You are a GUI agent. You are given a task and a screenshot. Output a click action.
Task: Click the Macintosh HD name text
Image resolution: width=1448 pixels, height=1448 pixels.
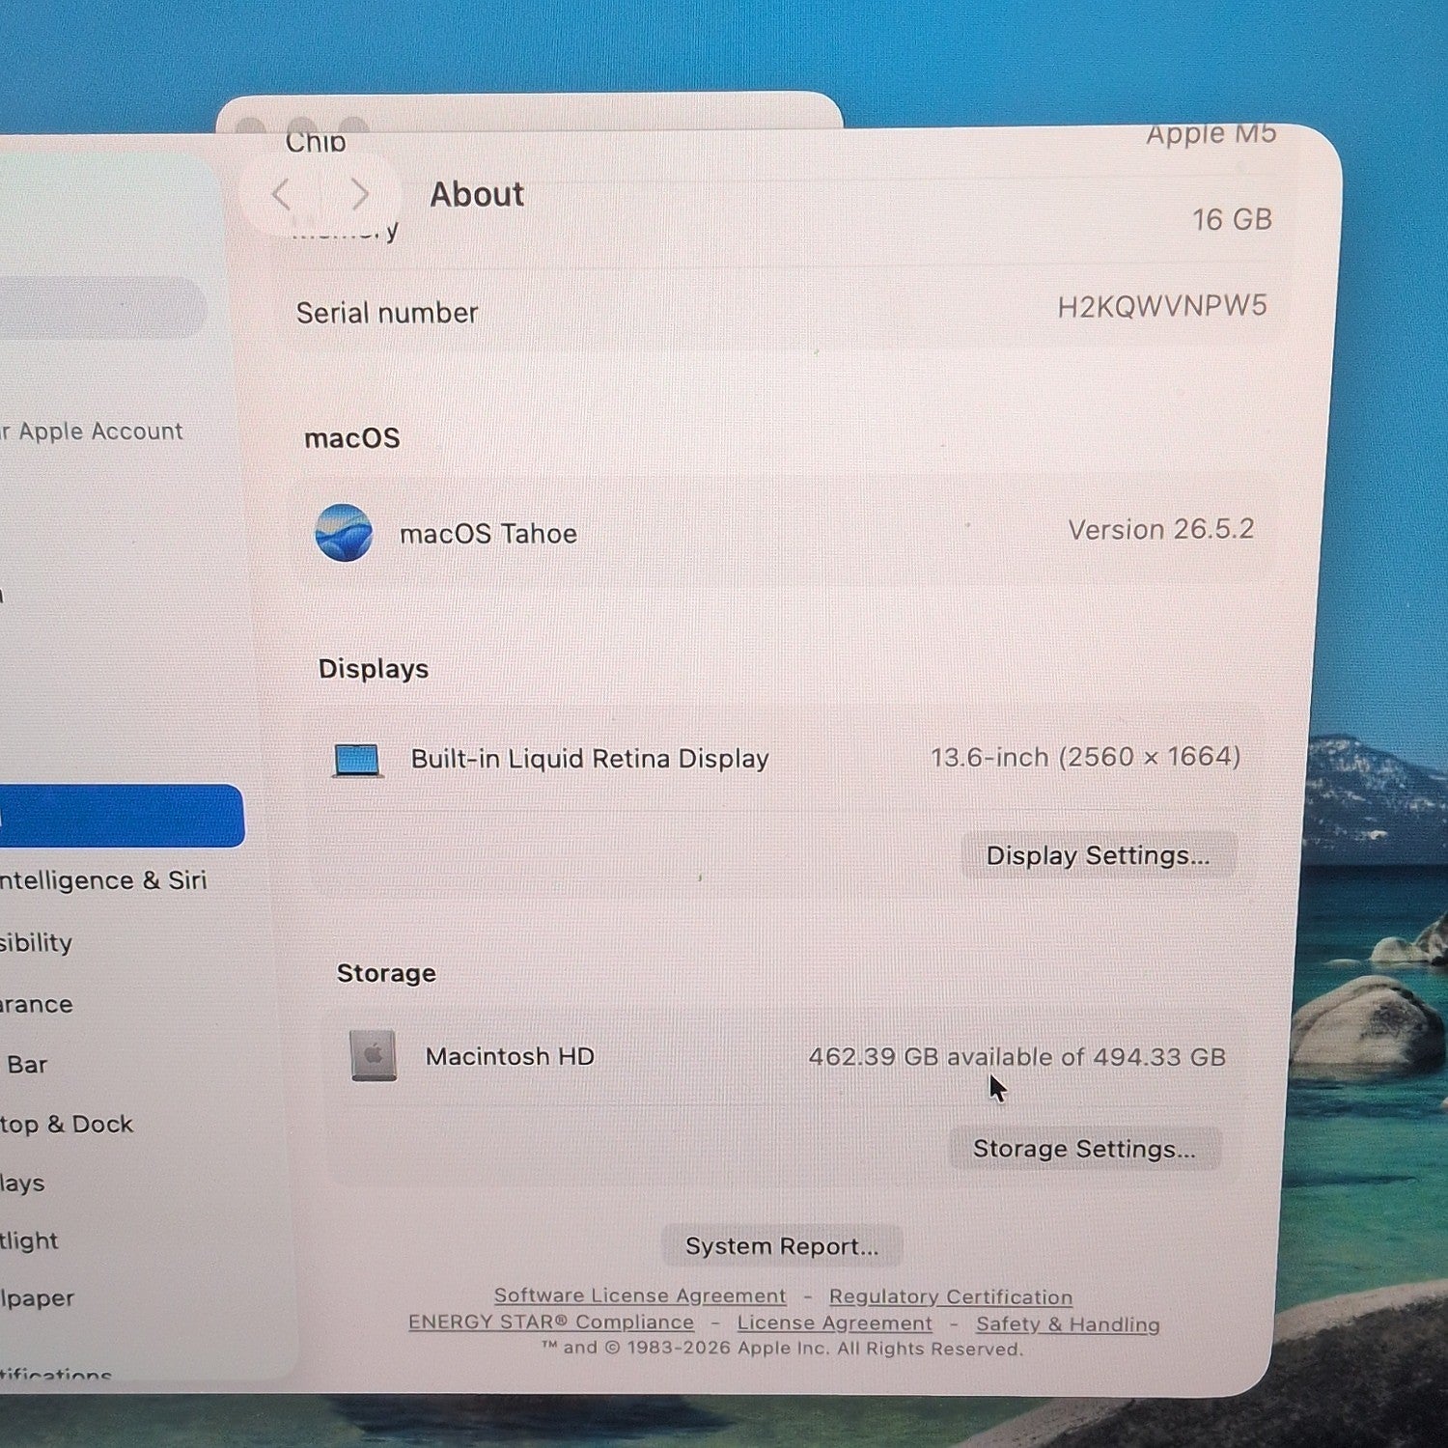[510, 1056]
